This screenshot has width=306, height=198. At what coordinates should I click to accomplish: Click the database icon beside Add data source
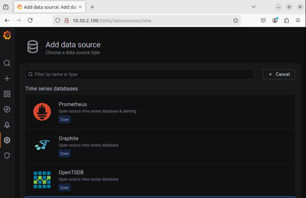click(32, 47)
